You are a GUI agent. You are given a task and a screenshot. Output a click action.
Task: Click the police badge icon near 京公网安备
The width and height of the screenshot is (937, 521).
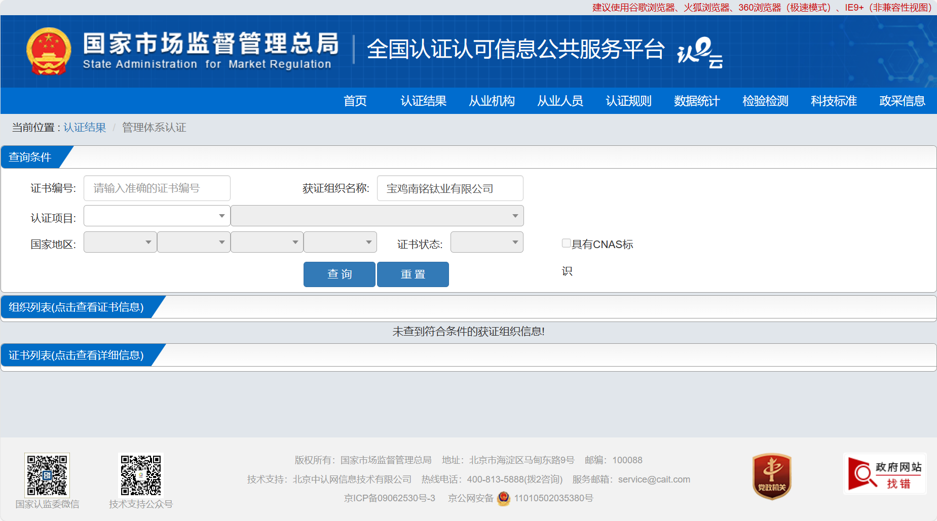pos(503,498)
